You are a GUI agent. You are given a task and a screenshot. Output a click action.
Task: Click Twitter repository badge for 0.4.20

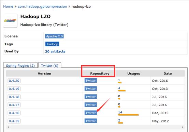tap(91, 81)
